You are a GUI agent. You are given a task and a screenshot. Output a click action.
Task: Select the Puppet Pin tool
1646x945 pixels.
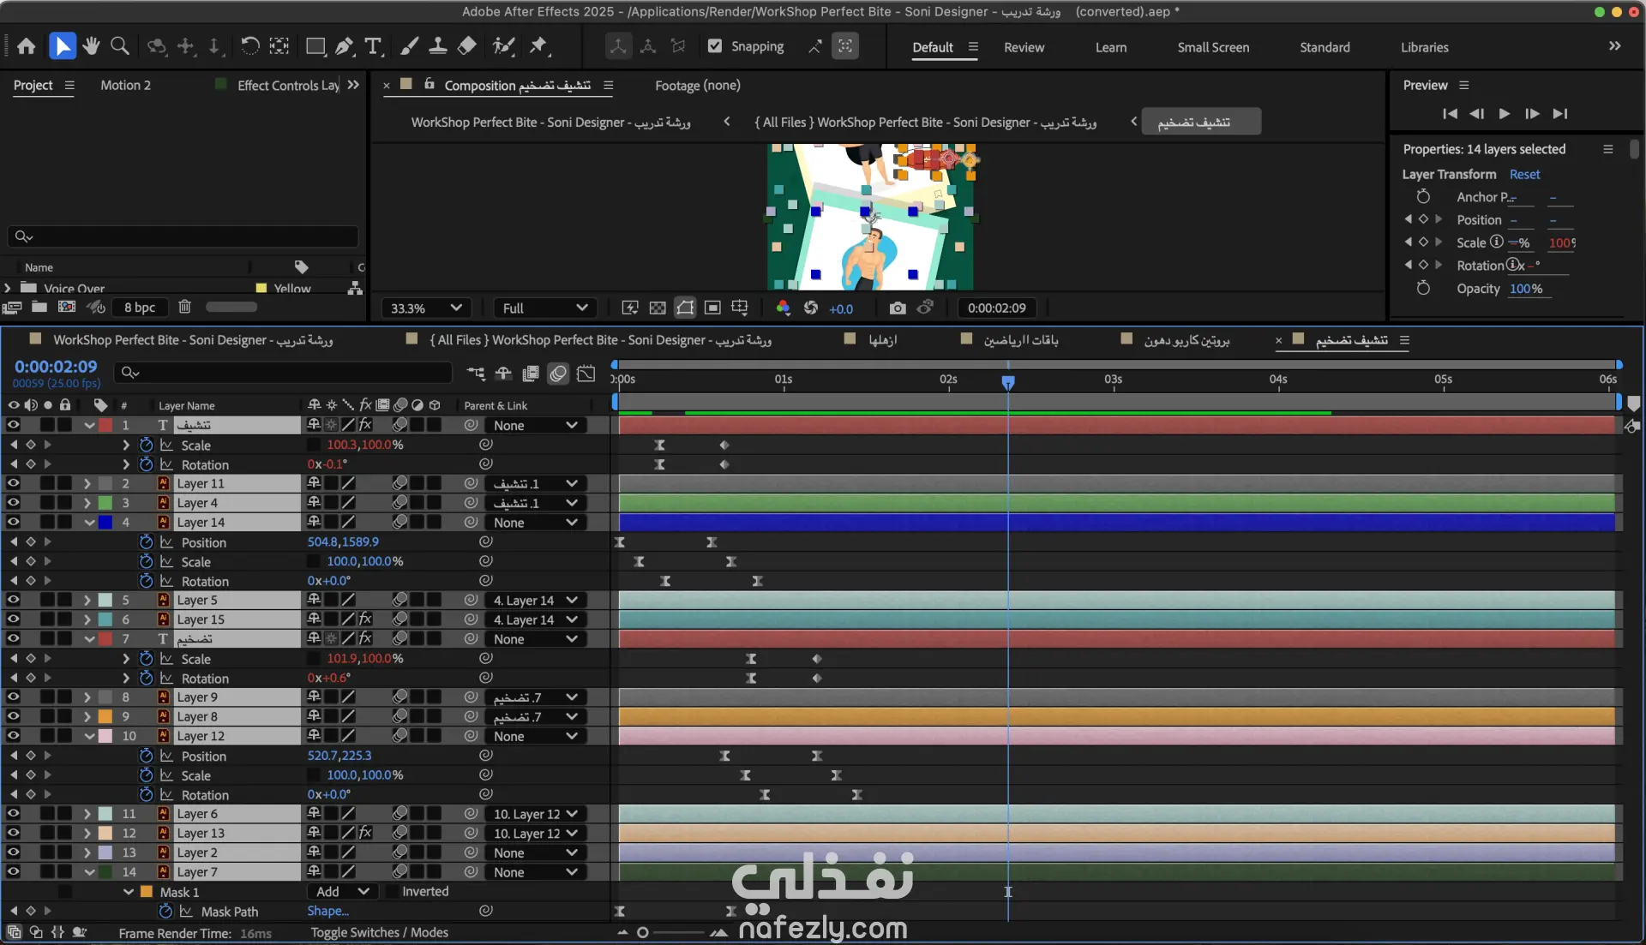click(x=538, y=46)
